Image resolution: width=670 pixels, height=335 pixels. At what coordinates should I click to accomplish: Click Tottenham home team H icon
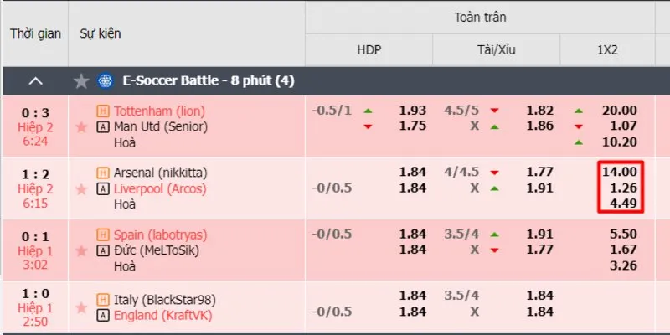click(103, 111)
